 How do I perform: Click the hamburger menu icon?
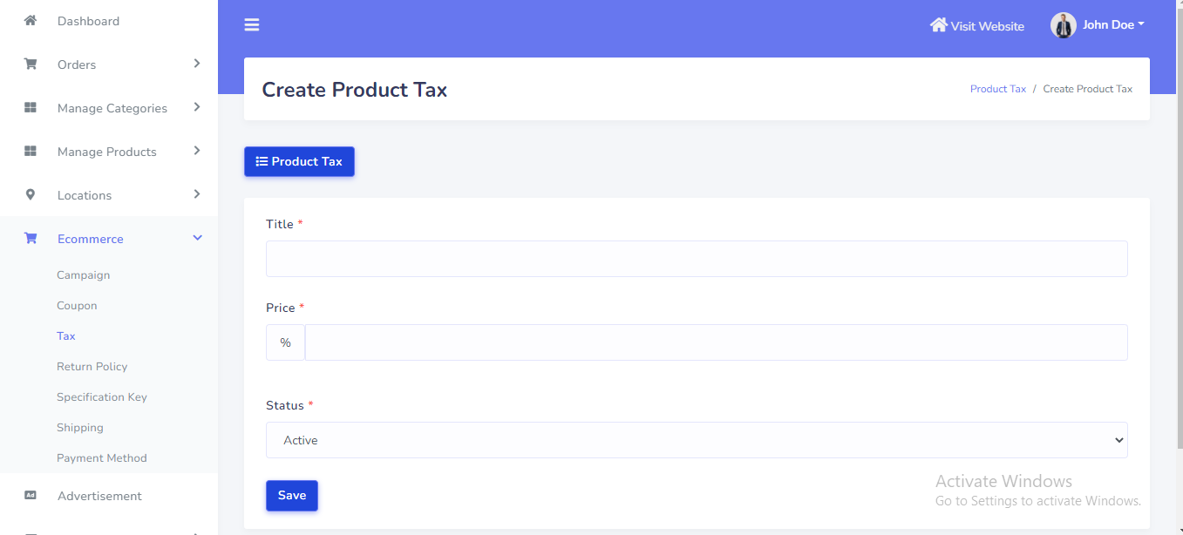tap(252, 25)
